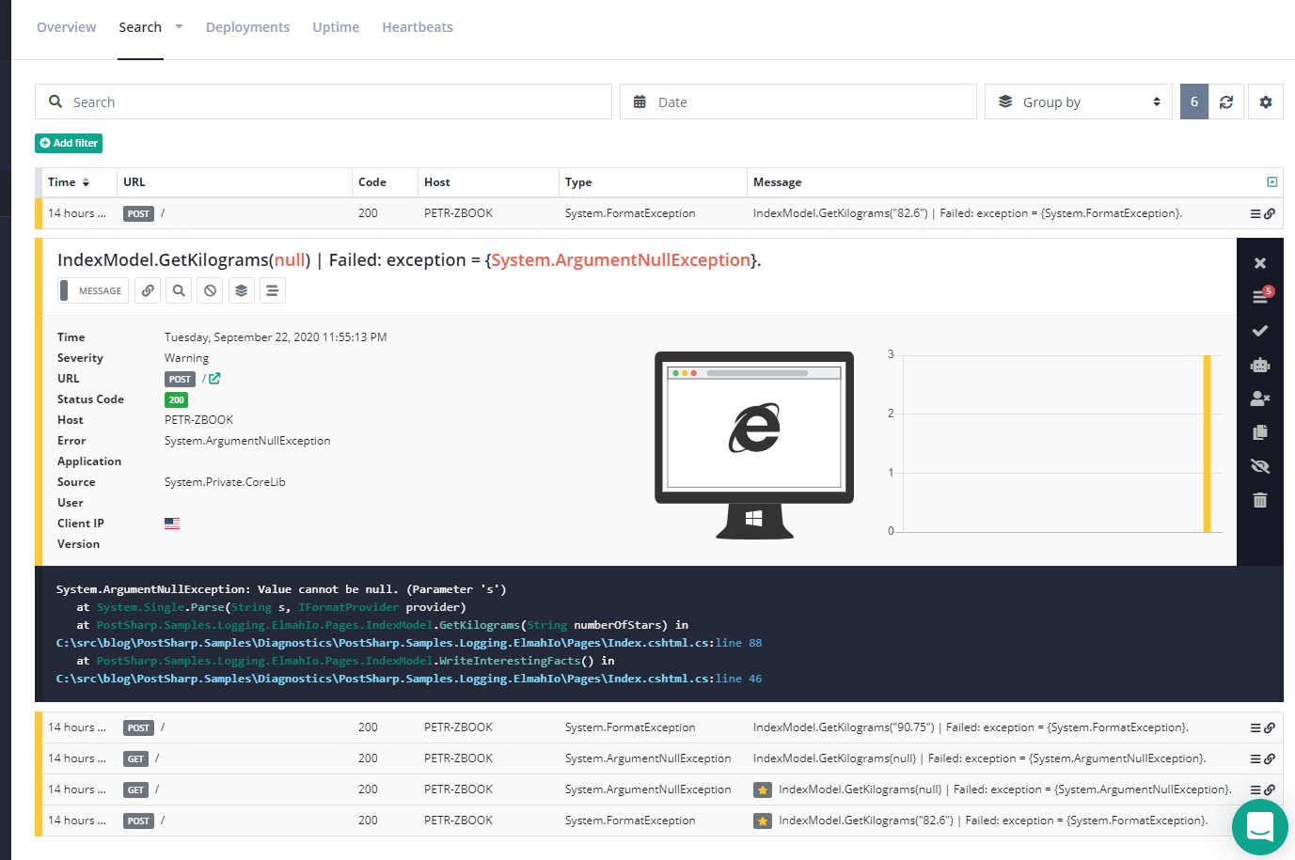Click the green 200 status code badge
Viewport: 1295px width, 860px height.
coord(176,400)
